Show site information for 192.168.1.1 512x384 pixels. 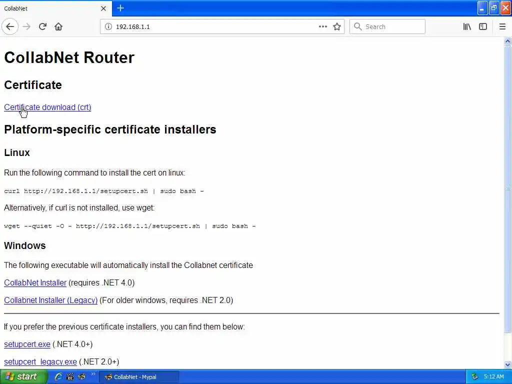(x=108, y=26)
